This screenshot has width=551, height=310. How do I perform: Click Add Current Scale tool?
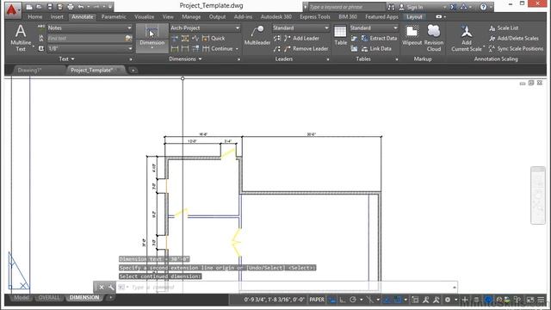[467, 38]
